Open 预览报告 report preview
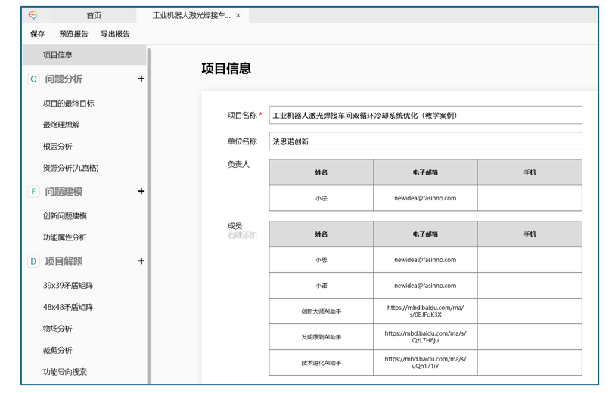612x393 pixels. pos(73,34)
